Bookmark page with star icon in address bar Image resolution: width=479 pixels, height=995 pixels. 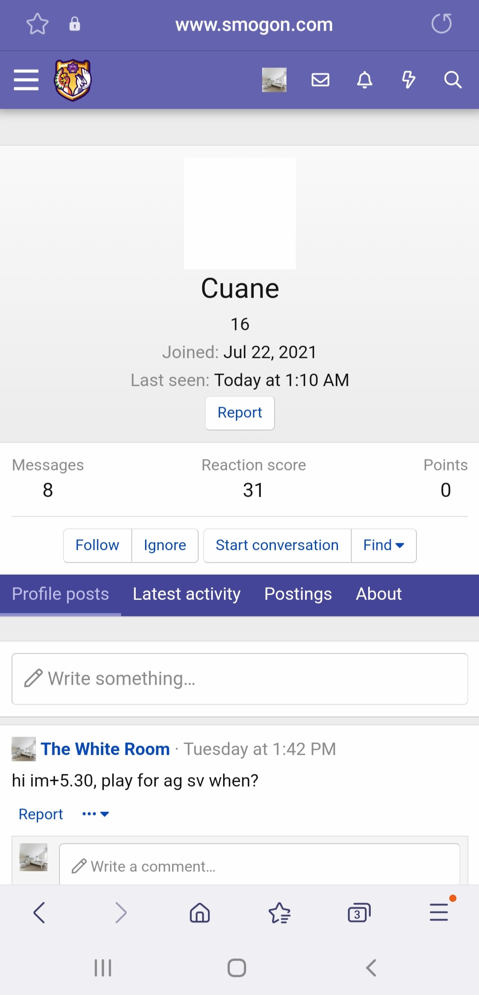click(x=37, y=24)
